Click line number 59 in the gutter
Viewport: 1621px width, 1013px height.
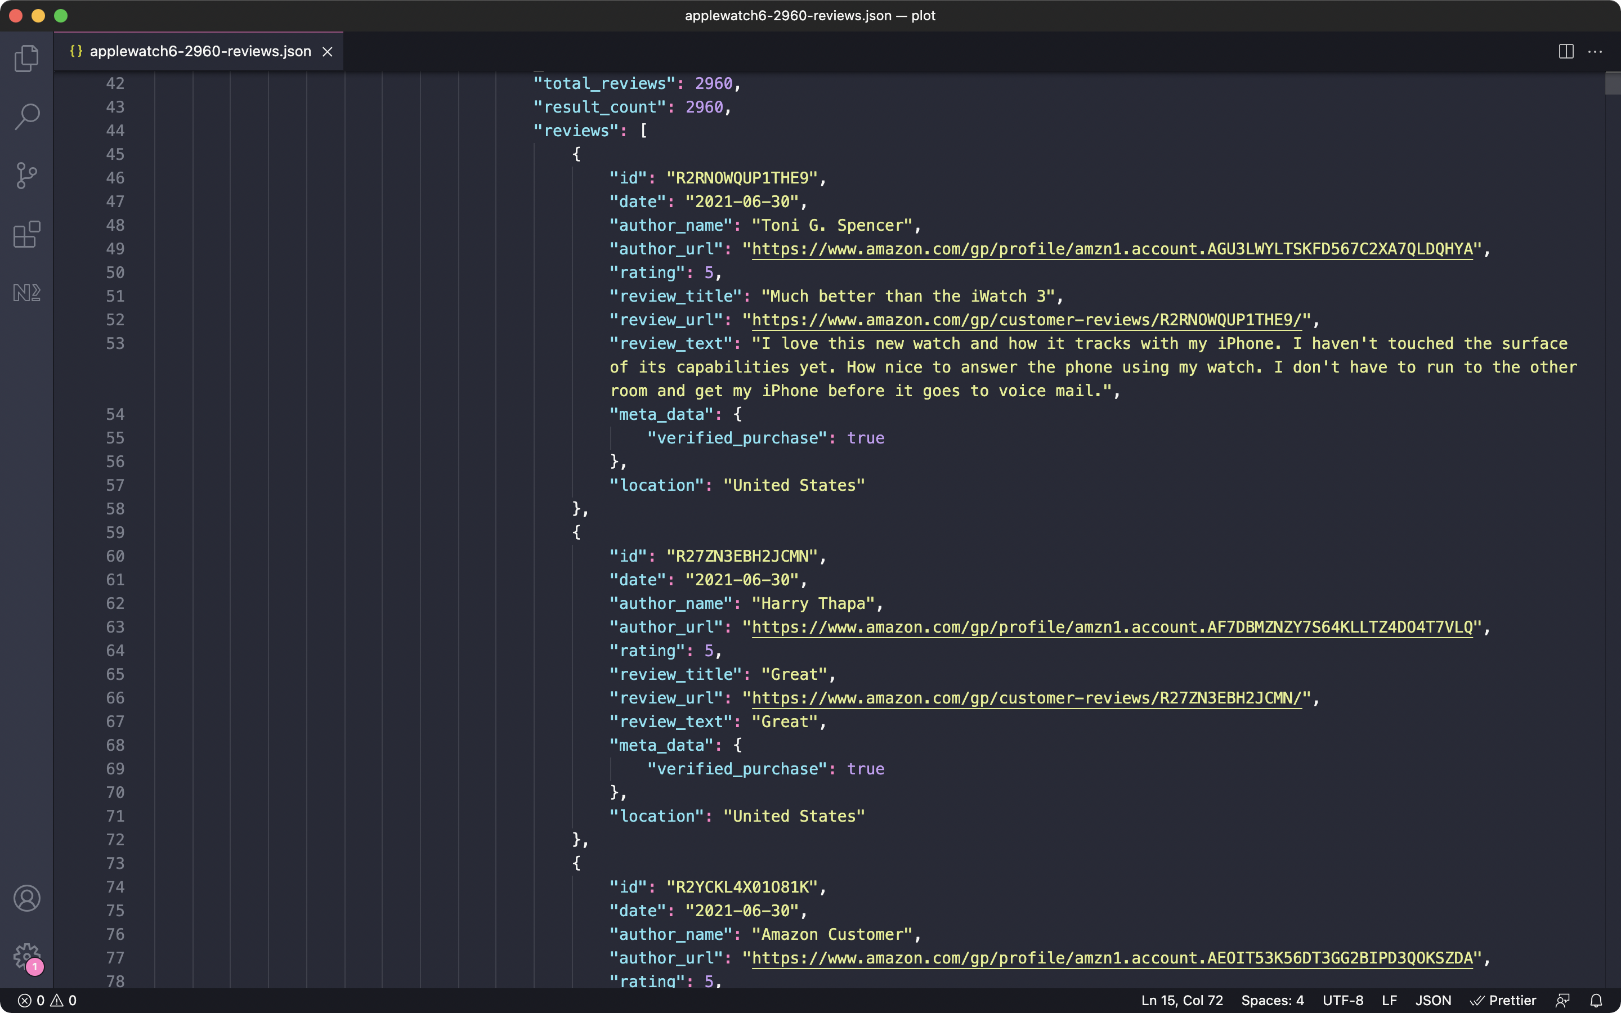[115, 532]
